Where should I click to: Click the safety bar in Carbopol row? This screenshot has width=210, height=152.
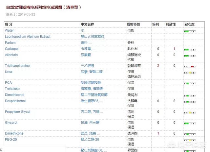point(190,50)
